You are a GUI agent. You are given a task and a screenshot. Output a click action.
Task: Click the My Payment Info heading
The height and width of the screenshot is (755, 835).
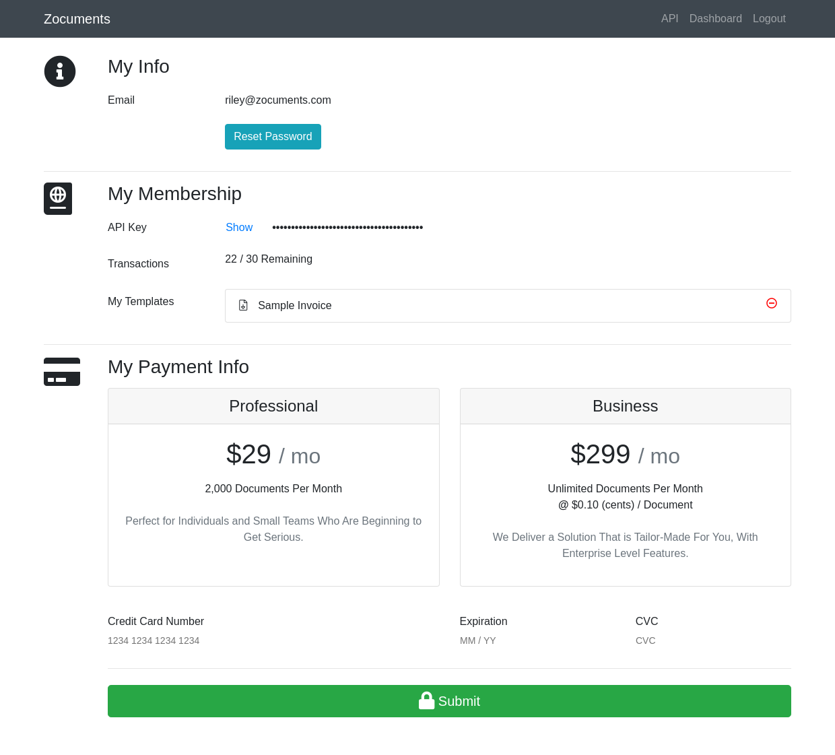click(178, 367)
